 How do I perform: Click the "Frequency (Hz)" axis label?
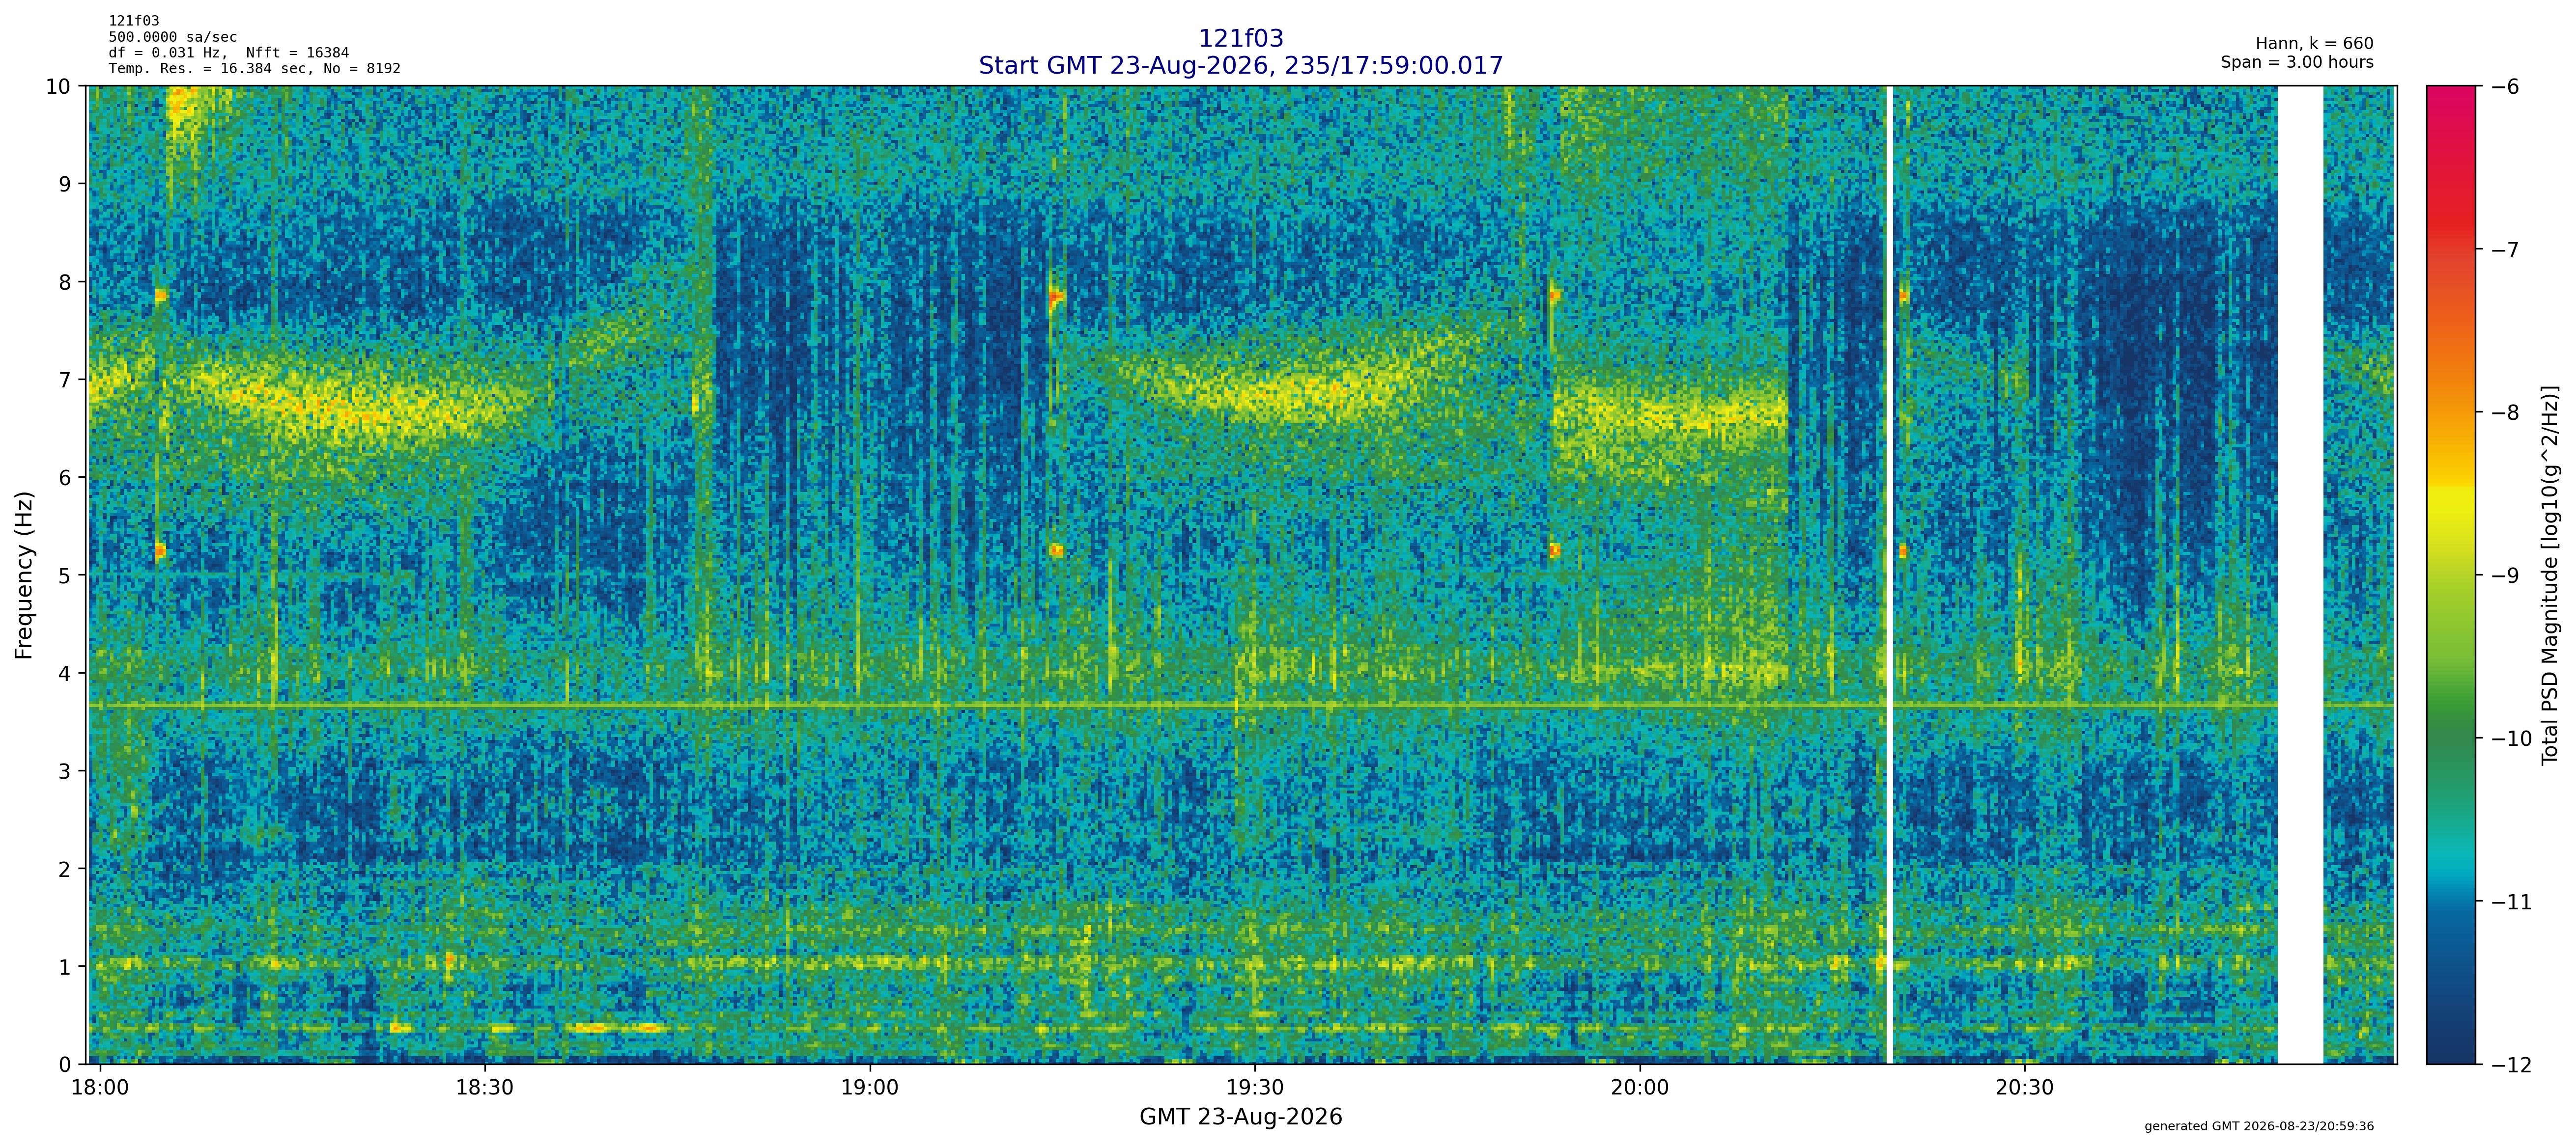point(24,574)
